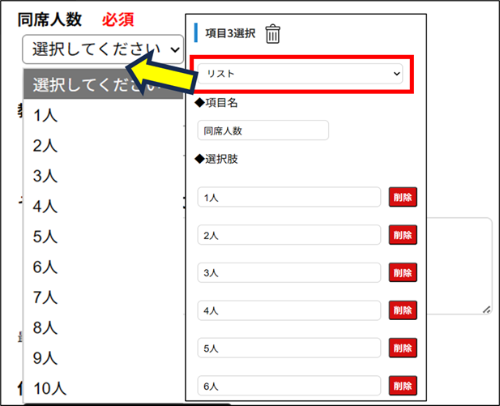This screenshot has height=406, width=500.
Task: Select 3人 from the dropdown list
Action: (45, 176)
